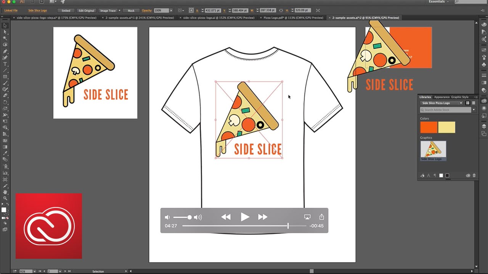Image resolution: width=488 pixels, height=274 pixels.
Task: Delete library item with the trash icon
Action: (x=474, y=176)
